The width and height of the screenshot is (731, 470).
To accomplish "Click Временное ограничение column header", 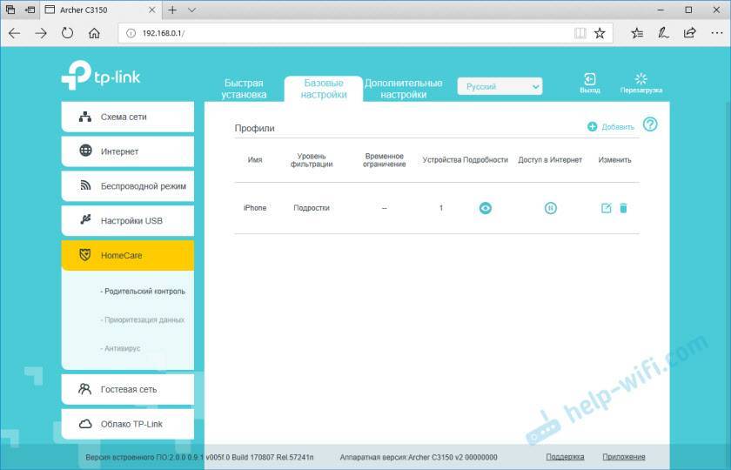I will (x=384, y=160).
